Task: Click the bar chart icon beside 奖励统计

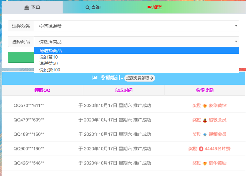Action: pyautogui.click(x=95, y=78)
